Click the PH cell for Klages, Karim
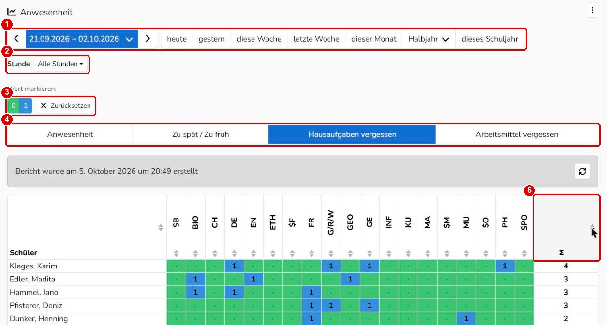 [x=505, y=266]
